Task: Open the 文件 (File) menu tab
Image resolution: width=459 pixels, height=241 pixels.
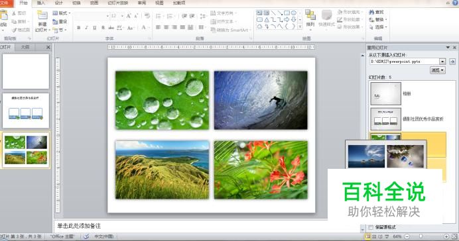Action: [5, 3]
